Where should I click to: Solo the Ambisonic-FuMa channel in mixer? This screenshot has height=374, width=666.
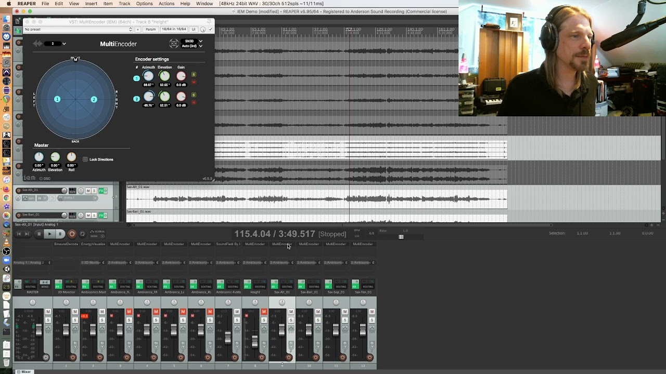[x=237, y=320]
